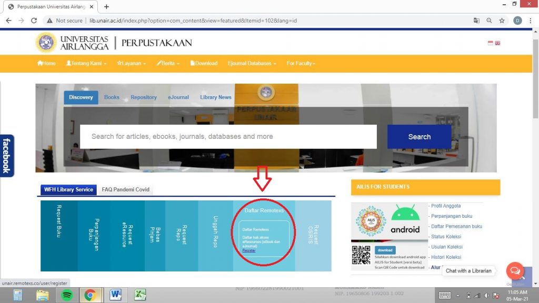539x303 pixels.
Task: Open Spotify from the taskbar
Action: tap(67, 295)
